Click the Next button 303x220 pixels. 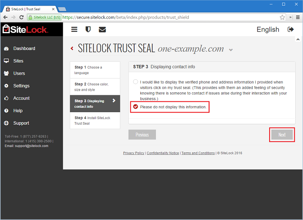click(x=282, y=135)
